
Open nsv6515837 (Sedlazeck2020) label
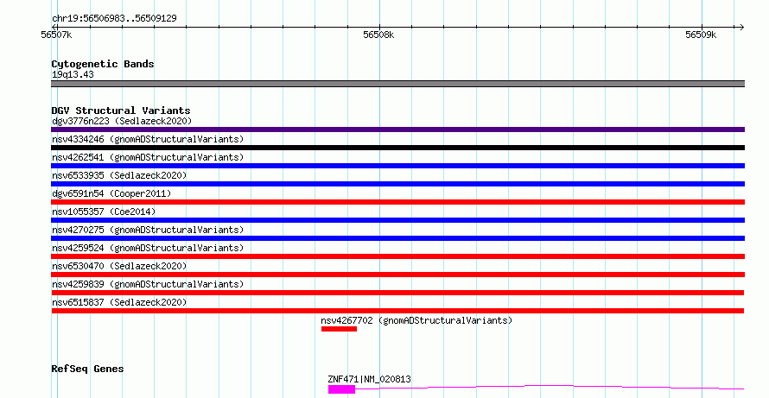[x=119, y=302]
